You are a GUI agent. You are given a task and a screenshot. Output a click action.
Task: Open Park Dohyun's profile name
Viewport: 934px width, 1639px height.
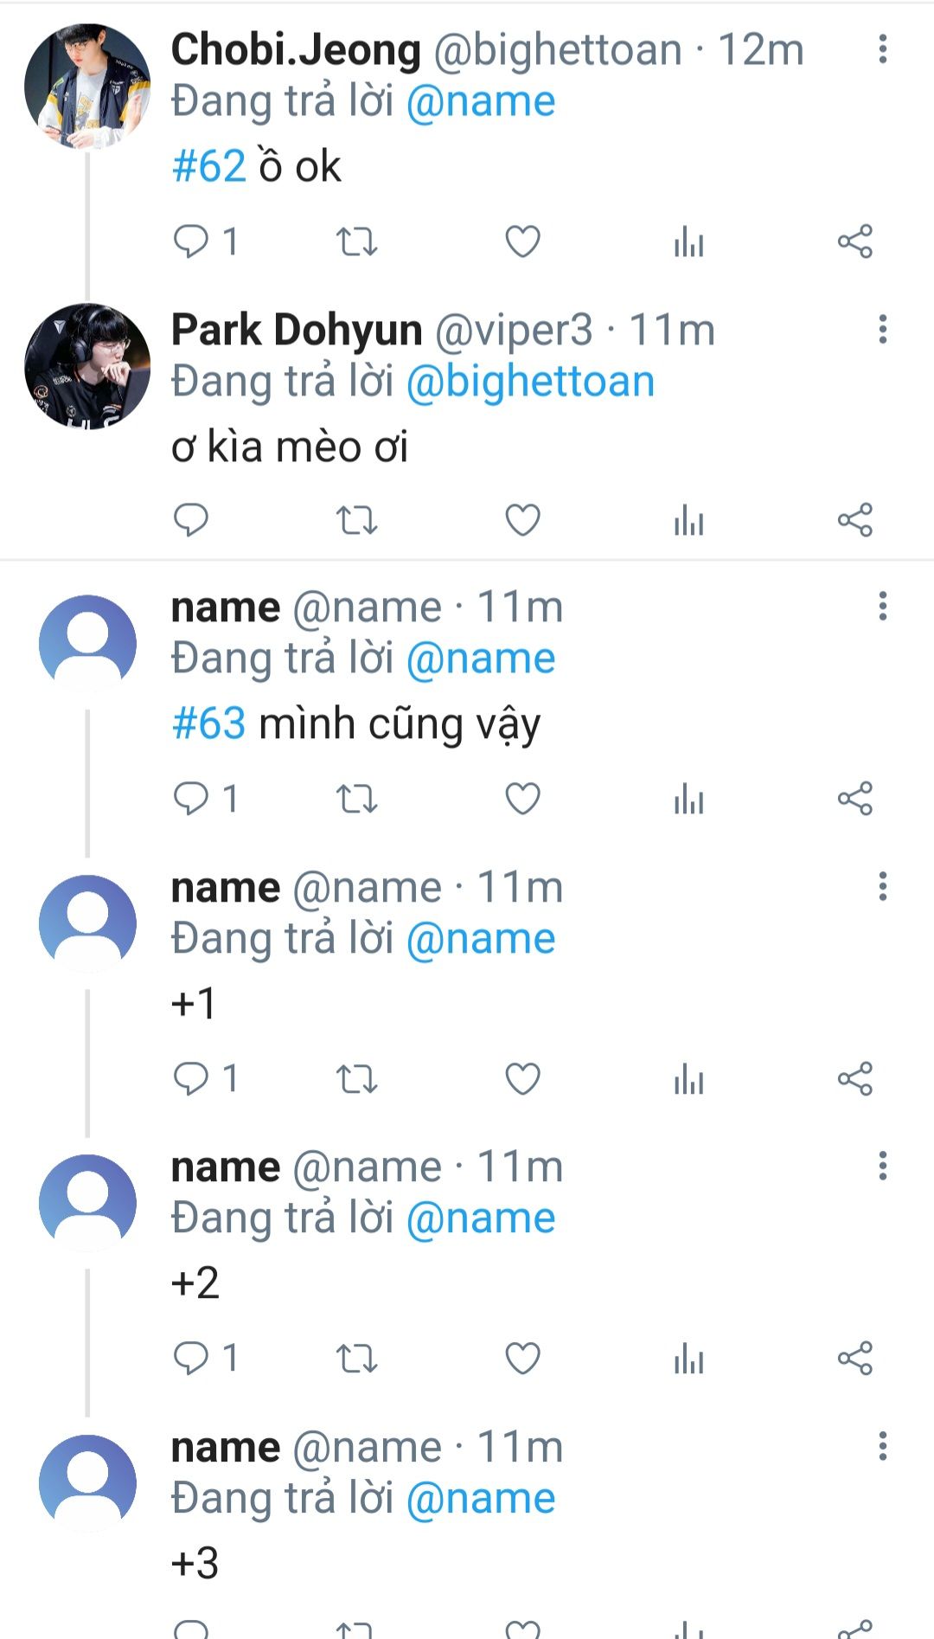[x=296, y=330]
